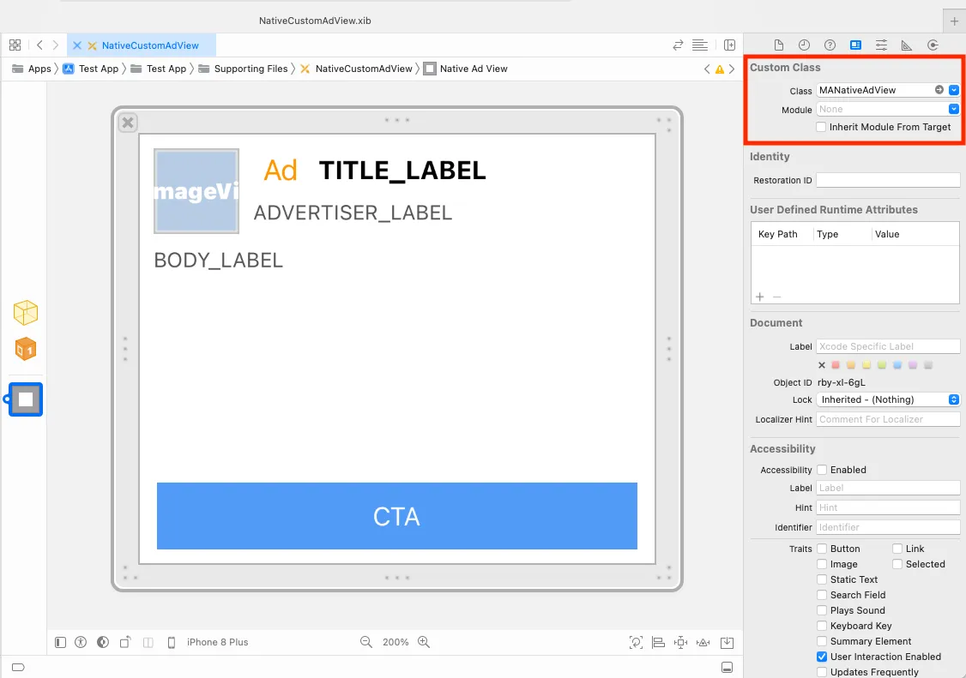Select File's Owner cube in the document outline

pos(26,313)
